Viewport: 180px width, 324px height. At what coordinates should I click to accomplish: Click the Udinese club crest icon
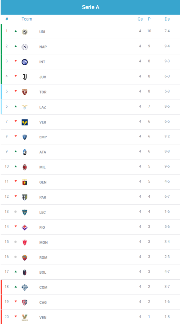[x=25, y=32]
